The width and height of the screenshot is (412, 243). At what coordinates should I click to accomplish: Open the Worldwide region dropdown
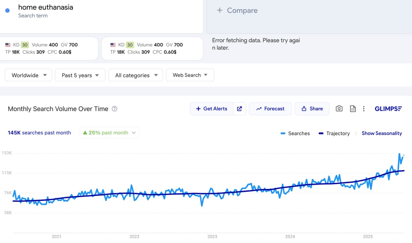coord(28,75)
